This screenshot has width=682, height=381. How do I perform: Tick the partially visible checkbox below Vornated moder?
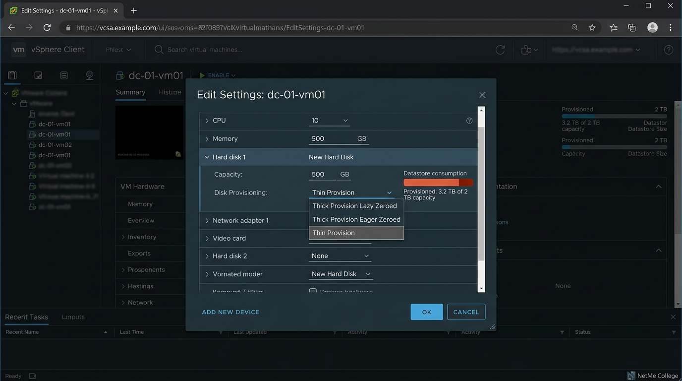313,291
